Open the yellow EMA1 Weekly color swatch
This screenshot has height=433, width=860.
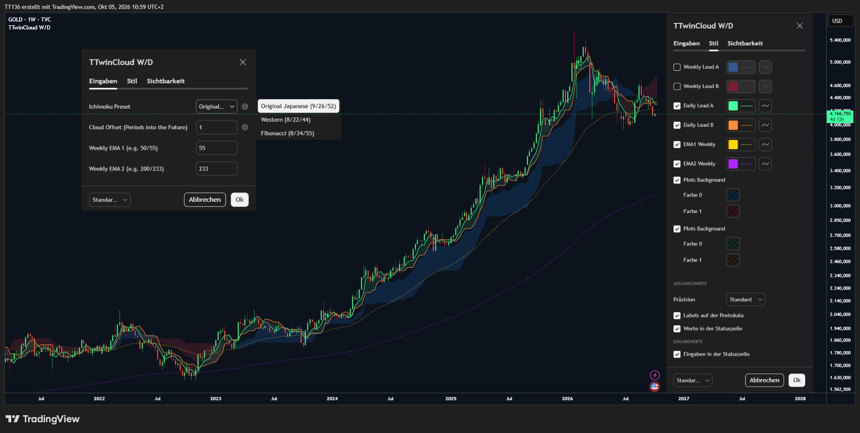(x=733, y=145)
